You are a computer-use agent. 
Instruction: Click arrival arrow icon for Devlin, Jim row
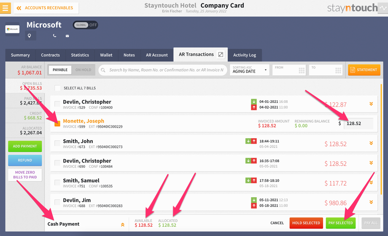pos(254,200)
